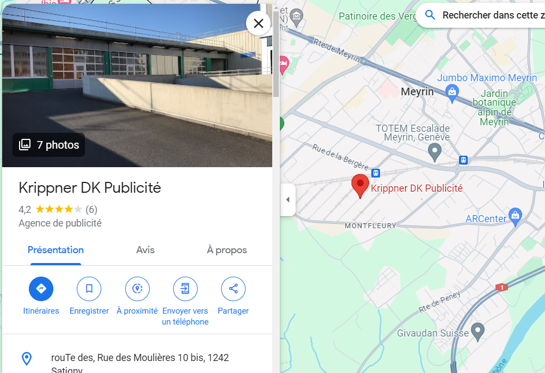Collapse the side panel with arrow
This screenshot has height=373, width=545.
(x=288, y=199)
